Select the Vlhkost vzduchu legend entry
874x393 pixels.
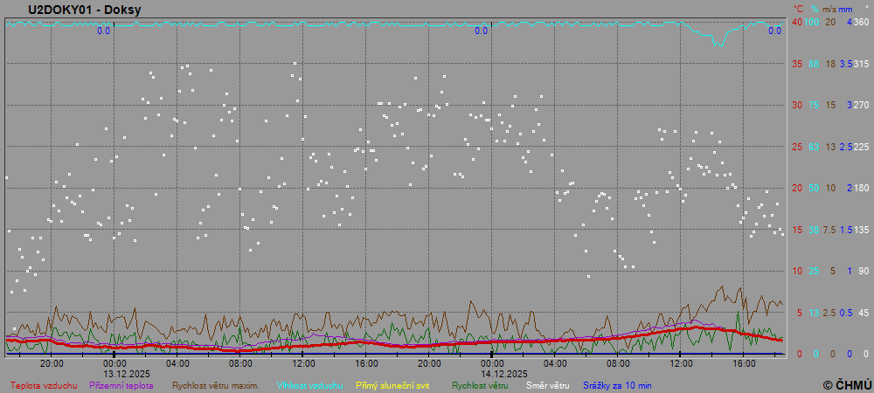pos(309,385)
